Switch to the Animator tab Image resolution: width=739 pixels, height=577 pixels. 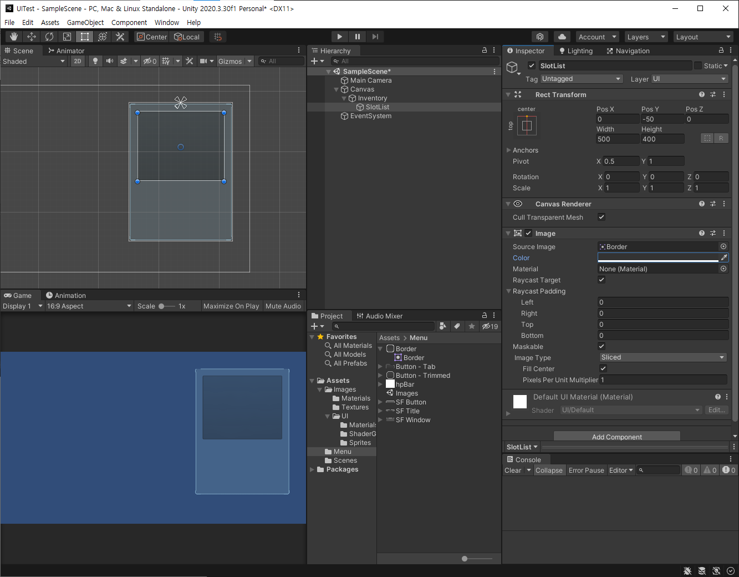click(x=67, y=50)
